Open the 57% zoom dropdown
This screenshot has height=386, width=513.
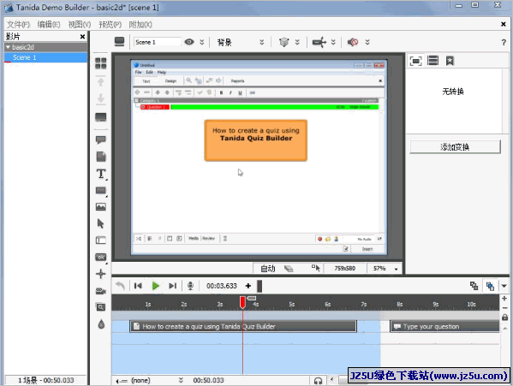pyautogui.click(x=397, y=269)
